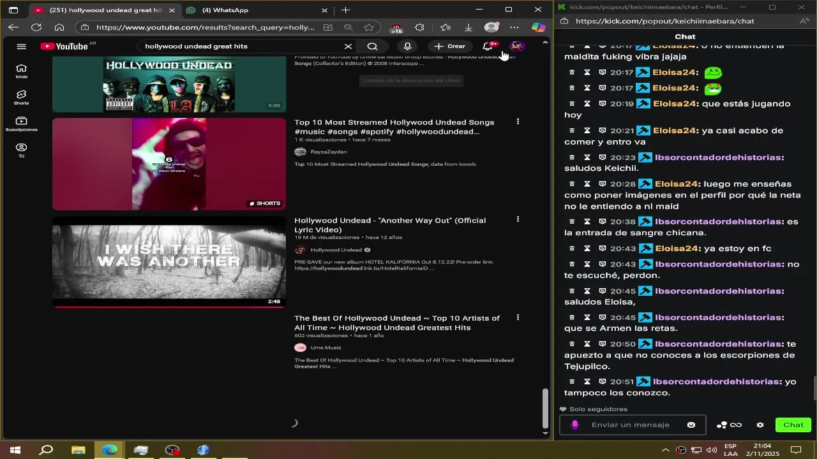Viewport: 817px width, 459px height.
Task: Switch to the WhatsApp tab
Action: 257,10
